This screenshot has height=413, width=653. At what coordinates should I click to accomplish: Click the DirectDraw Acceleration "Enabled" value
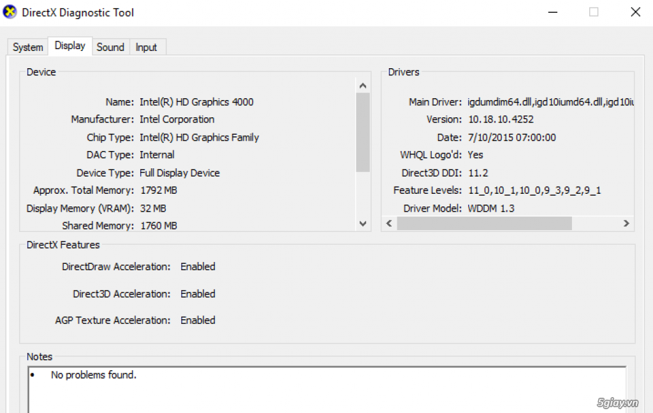[x=198, y=266]
